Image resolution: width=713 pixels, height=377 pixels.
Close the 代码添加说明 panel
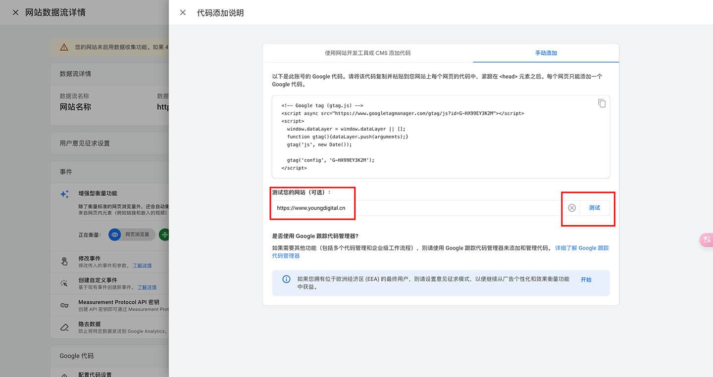(x=183, y=12)
